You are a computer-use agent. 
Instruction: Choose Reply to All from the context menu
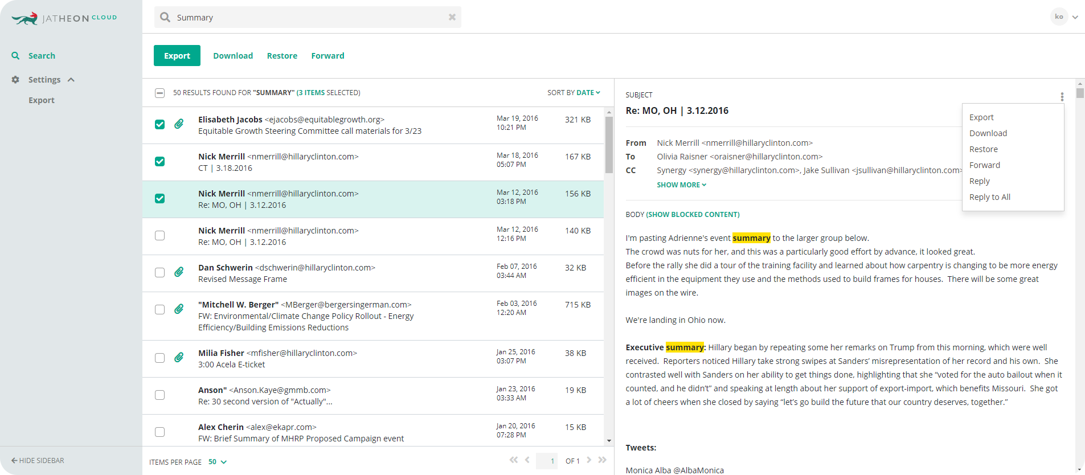pyautogui.click(x=989, y=197)
